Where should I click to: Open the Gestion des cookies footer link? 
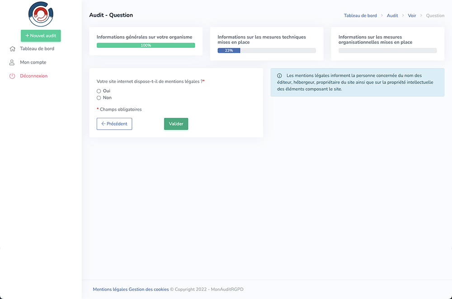tap(149, 290)
